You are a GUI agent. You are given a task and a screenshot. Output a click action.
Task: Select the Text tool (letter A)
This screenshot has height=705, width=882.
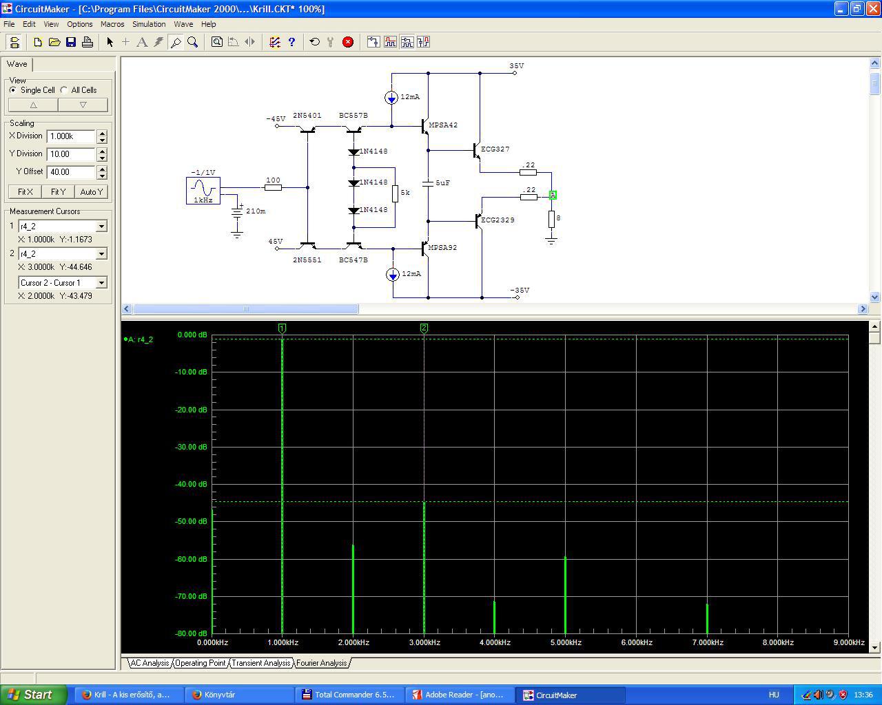pyautogui.click(x=142, y=42)
